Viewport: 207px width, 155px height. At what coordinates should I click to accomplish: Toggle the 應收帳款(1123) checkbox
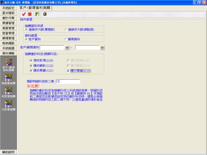point(31,66)
